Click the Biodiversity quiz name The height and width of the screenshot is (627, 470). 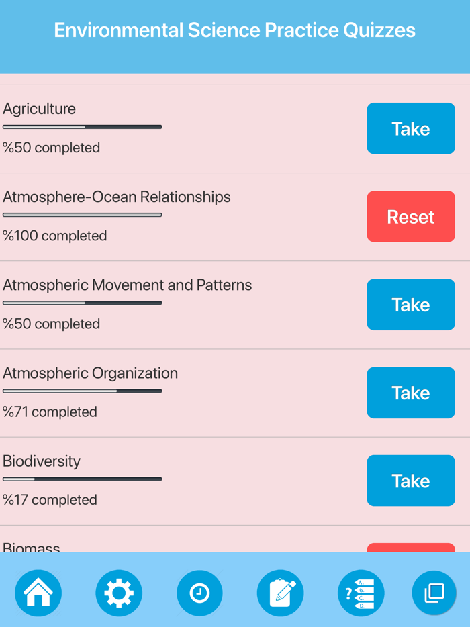[42, 461]
